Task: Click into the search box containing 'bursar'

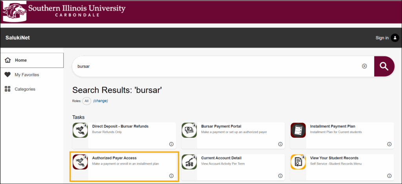Action: (x=216, y=66)
